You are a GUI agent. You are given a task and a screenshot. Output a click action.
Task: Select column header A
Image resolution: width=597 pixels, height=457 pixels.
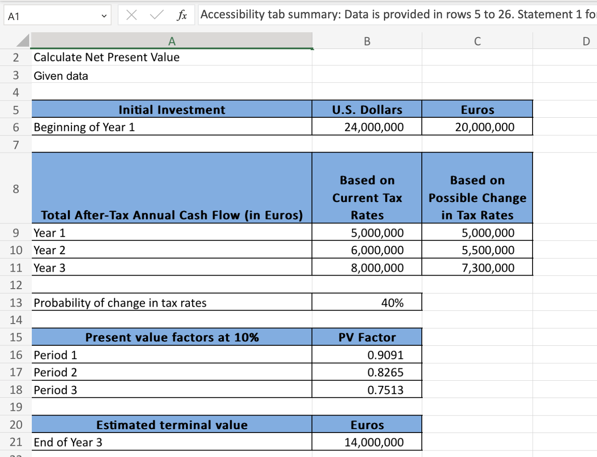tap(172, 41)
